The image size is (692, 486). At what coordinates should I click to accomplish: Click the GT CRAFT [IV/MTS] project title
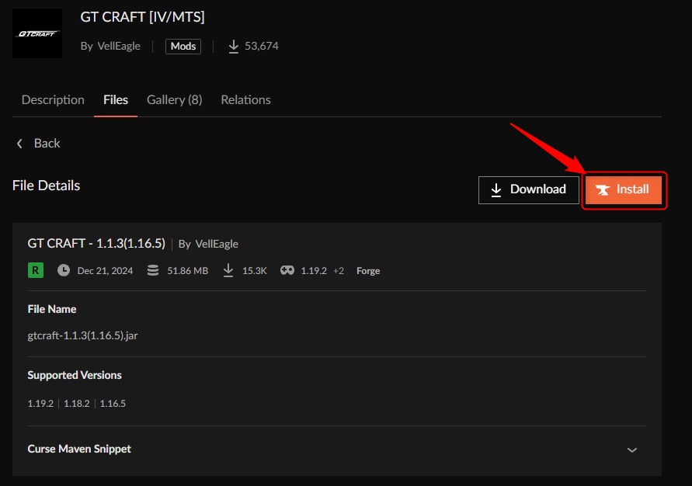coord(143,17)
